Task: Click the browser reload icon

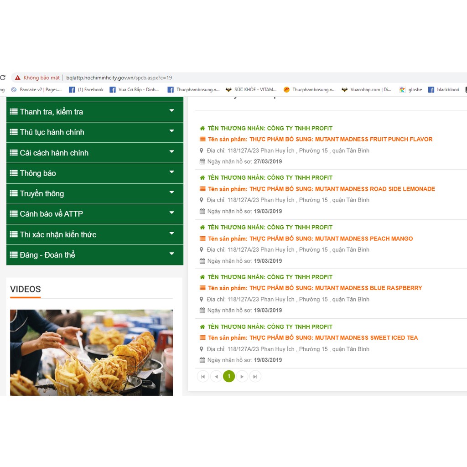Action: point(2,78)
